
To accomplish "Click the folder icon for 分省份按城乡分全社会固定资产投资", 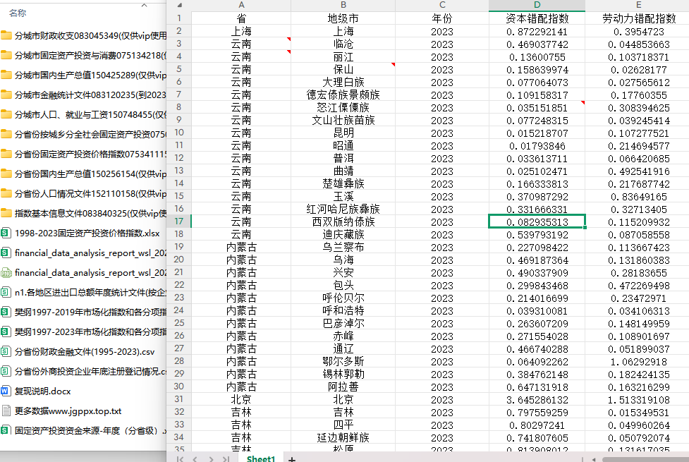I will [x=6, y=135].
